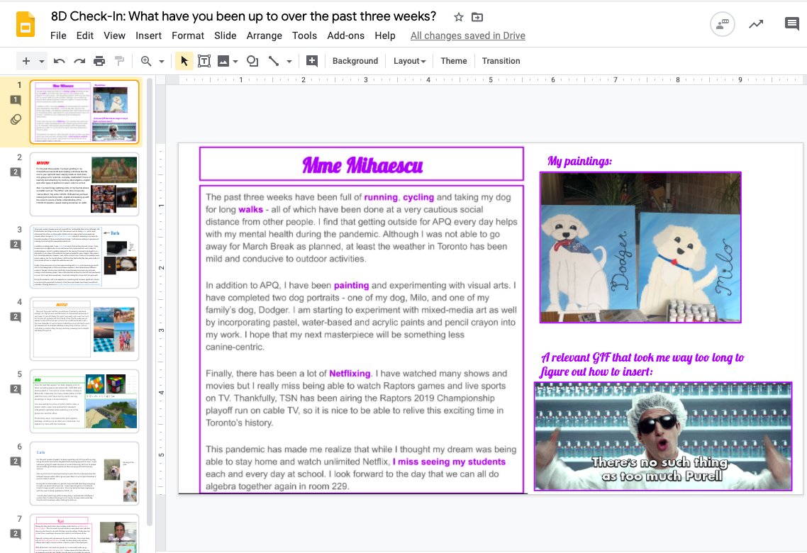807x553 pixels.
Task: Select the text box tool
Action: 204,61
